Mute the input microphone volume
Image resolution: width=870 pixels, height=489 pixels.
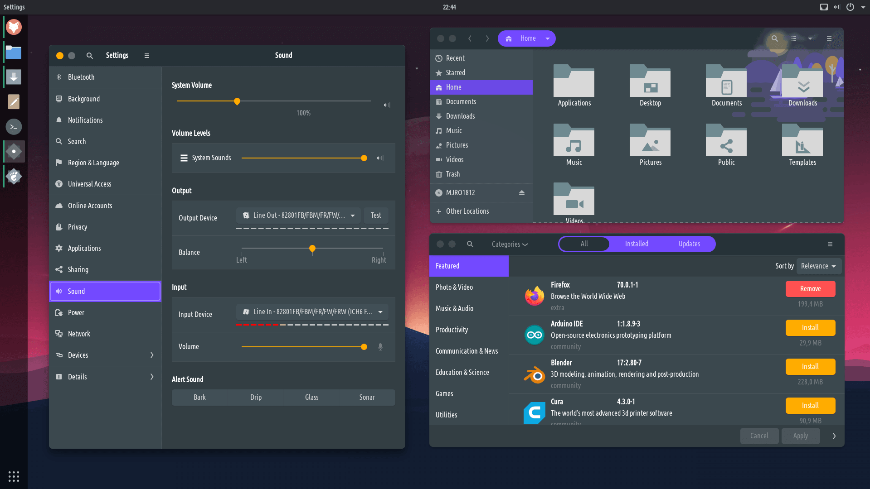[380, 347]
